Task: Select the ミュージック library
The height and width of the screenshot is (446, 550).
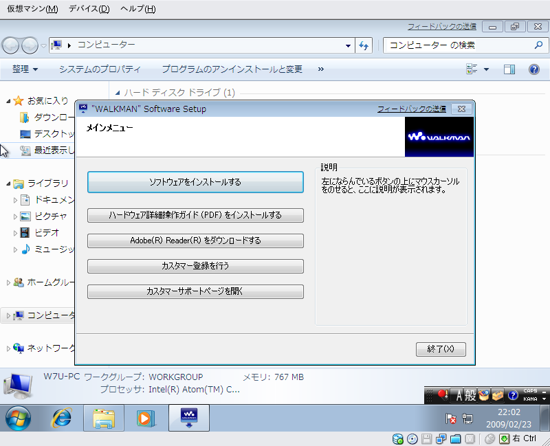Action: point(47,249)
